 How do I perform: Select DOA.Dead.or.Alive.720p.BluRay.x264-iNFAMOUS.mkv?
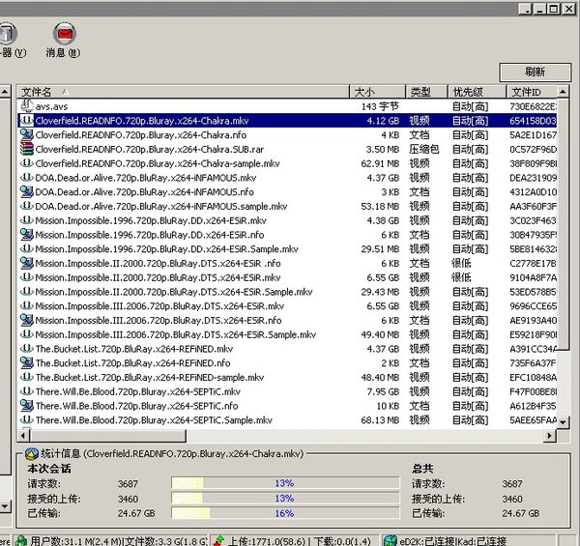click(x=146, y=178)
